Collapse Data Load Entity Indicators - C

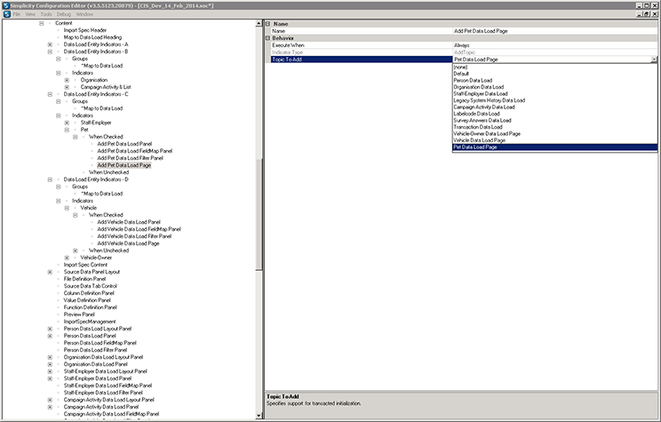[50, 94]
